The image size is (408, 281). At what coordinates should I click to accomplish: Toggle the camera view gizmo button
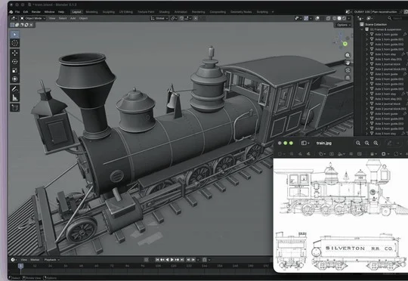pos(348,70)
